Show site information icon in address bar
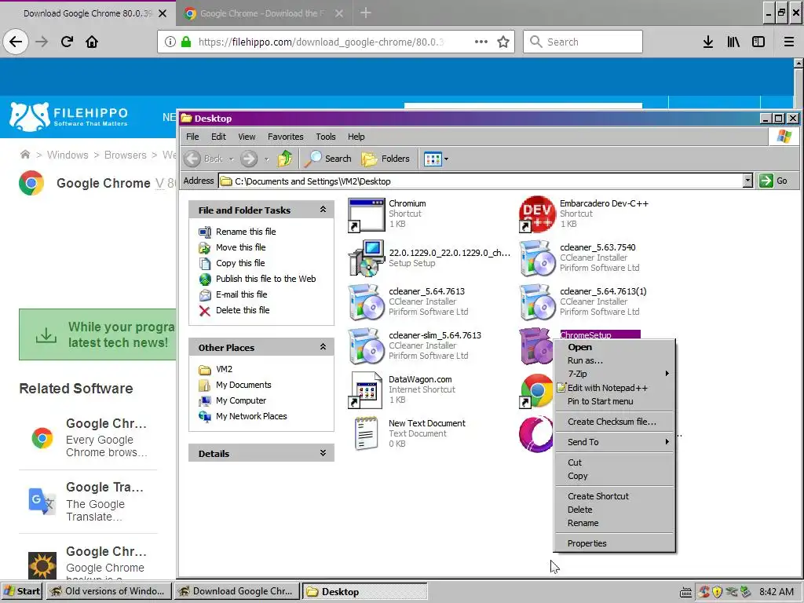Image resolution: width=804 pixels, height=603 pixels. coord(170,42)
